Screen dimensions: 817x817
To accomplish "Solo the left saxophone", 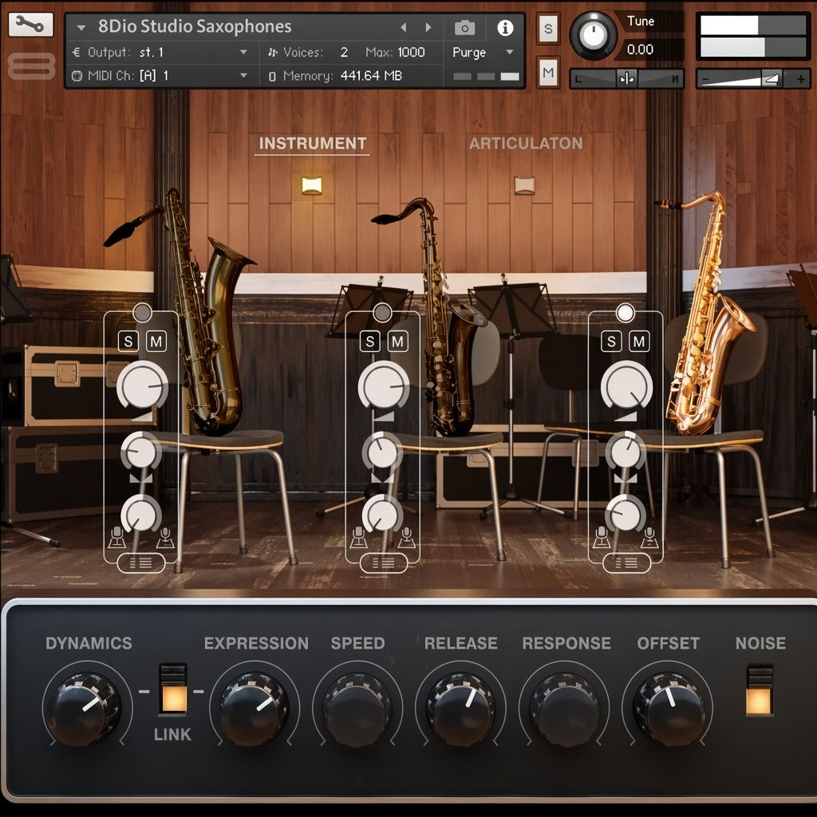I will coord(128,341).
